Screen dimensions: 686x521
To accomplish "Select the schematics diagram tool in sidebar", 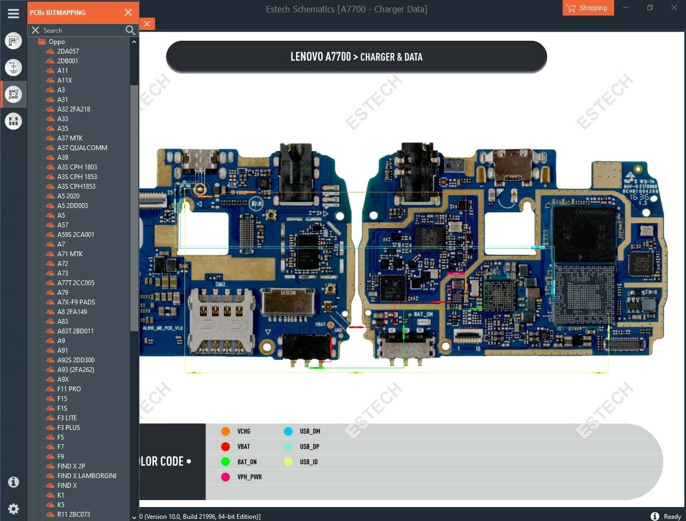I will pyautogui.click(x=13, y=41).
